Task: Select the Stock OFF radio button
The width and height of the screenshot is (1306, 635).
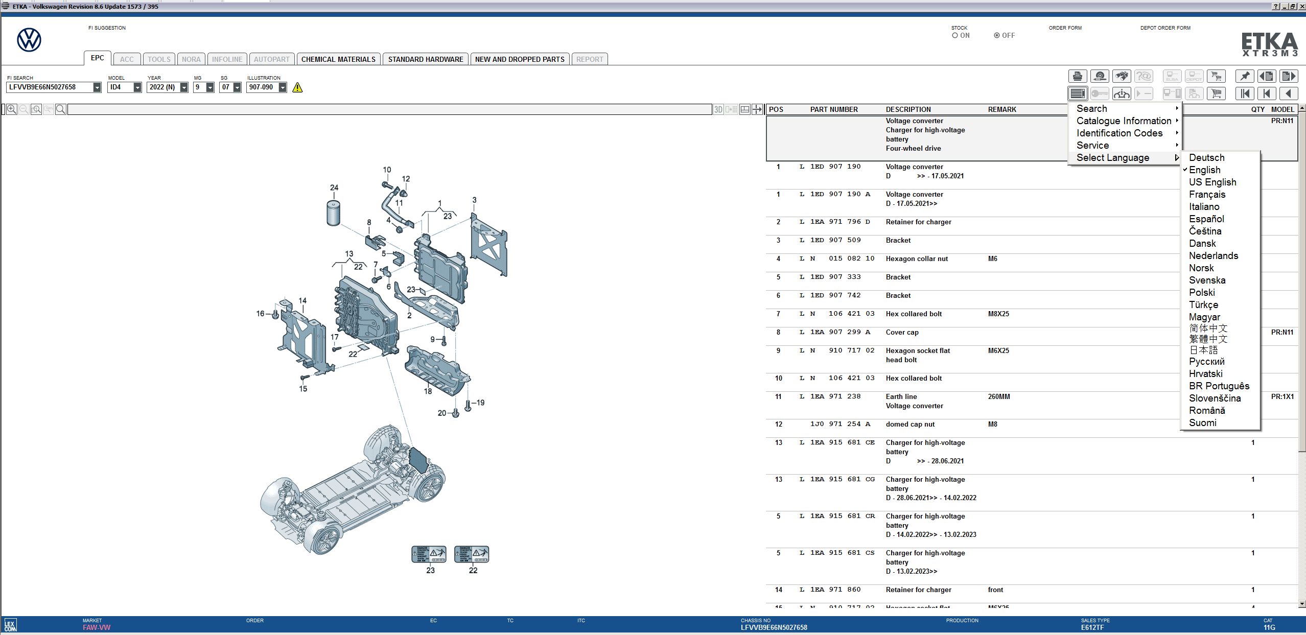Action: [x=996, y=36]
